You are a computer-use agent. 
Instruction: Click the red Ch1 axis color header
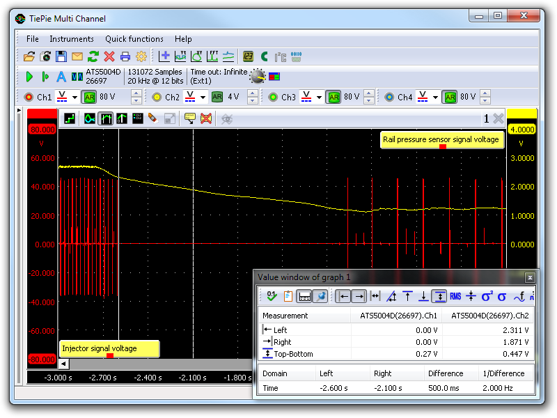point(42,114)
